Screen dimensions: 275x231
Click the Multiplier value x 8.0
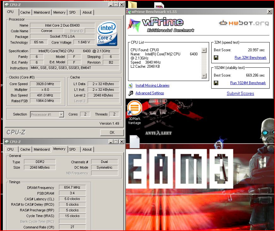(45, 90)
